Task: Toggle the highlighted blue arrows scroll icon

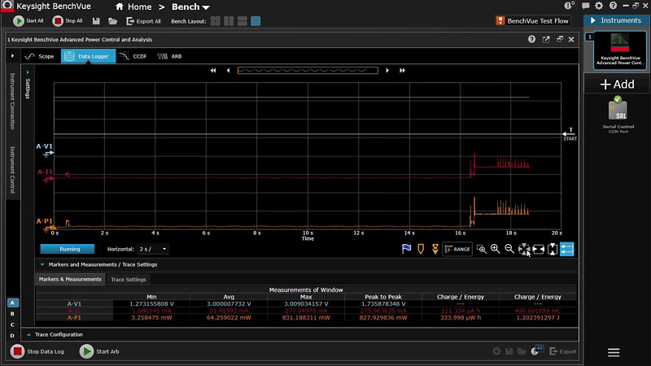Action: pyautogui.click(x=566, y=249)
